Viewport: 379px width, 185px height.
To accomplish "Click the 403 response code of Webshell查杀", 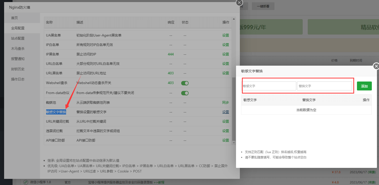I will [171, 83].
